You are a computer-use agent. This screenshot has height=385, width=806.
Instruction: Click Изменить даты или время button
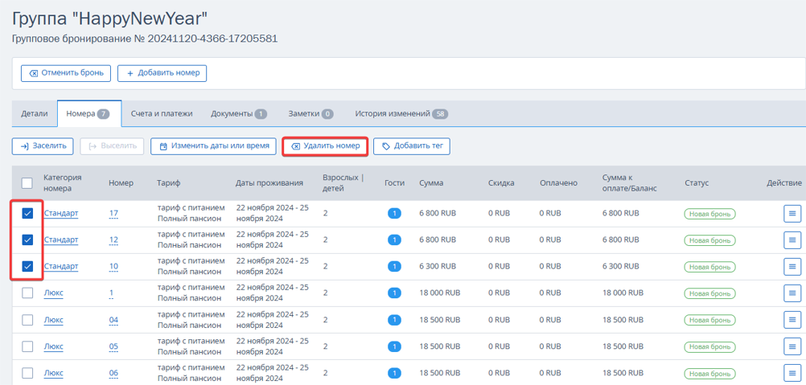coord(214,146)
